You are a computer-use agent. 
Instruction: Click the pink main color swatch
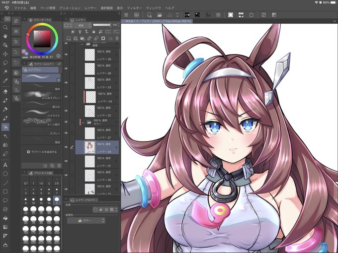coord(23,52)
